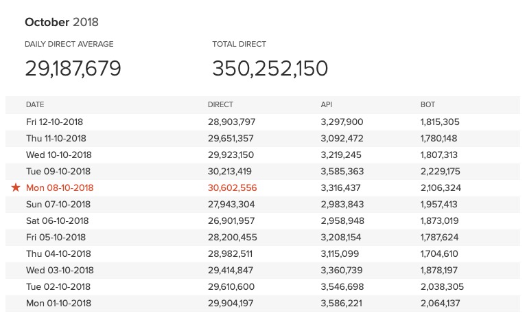Click the DIRECT column header
Screen dimensions: 527x318
pos(220,105)
